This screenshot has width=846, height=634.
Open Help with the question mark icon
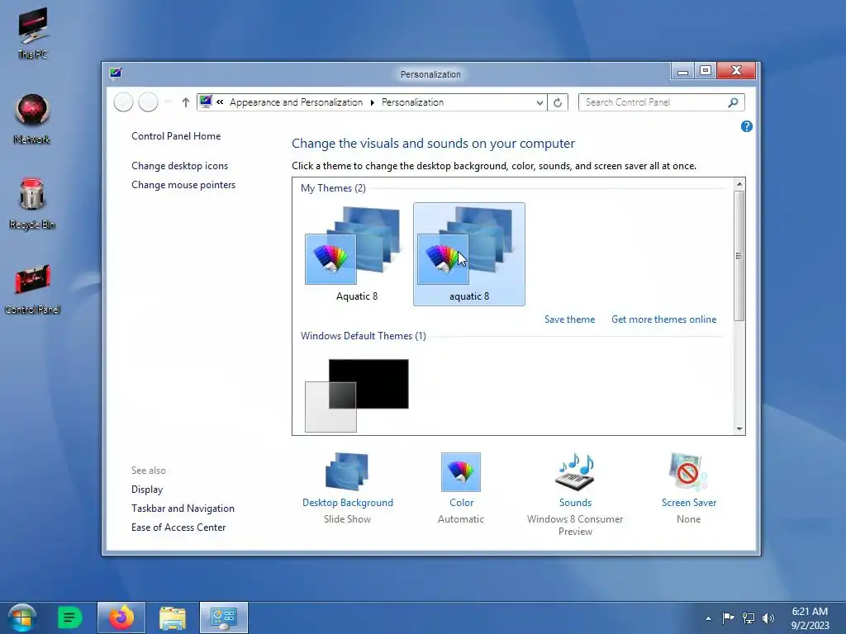coord(747,126)
